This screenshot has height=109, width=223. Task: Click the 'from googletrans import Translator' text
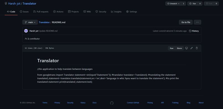tap(56, 75)
